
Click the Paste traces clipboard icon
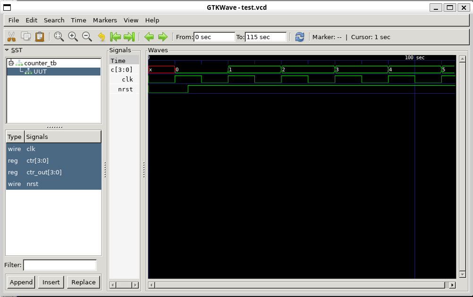point(40,37)
